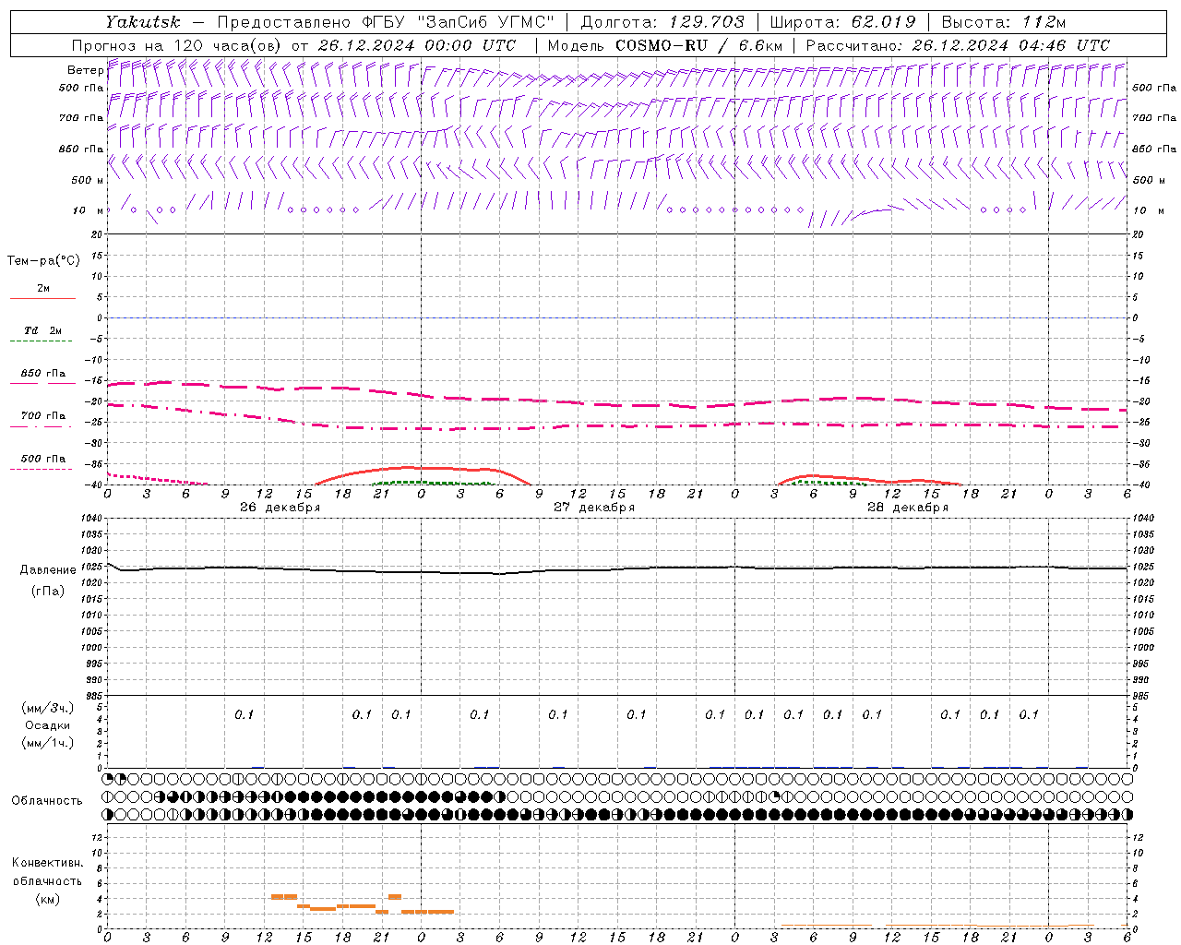Screen dimensions: 1181x945
Task: Click the 27 декабря date label
Action: (x=593, y=508)
